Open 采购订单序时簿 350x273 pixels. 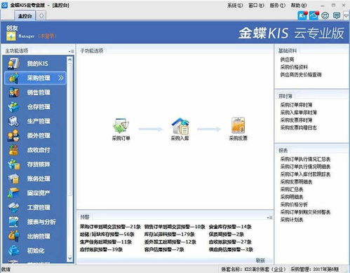point(296,105)
